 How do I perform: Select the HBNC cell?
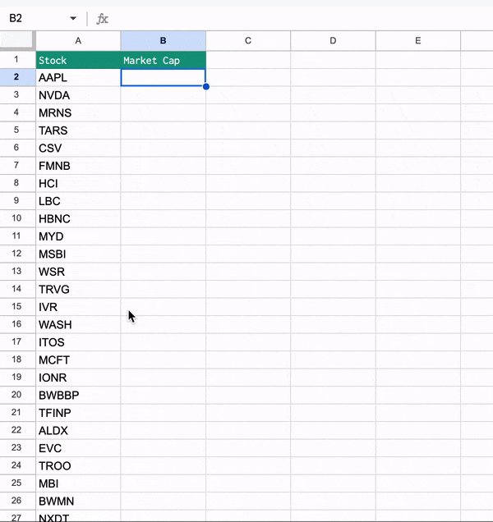(78, 218)
